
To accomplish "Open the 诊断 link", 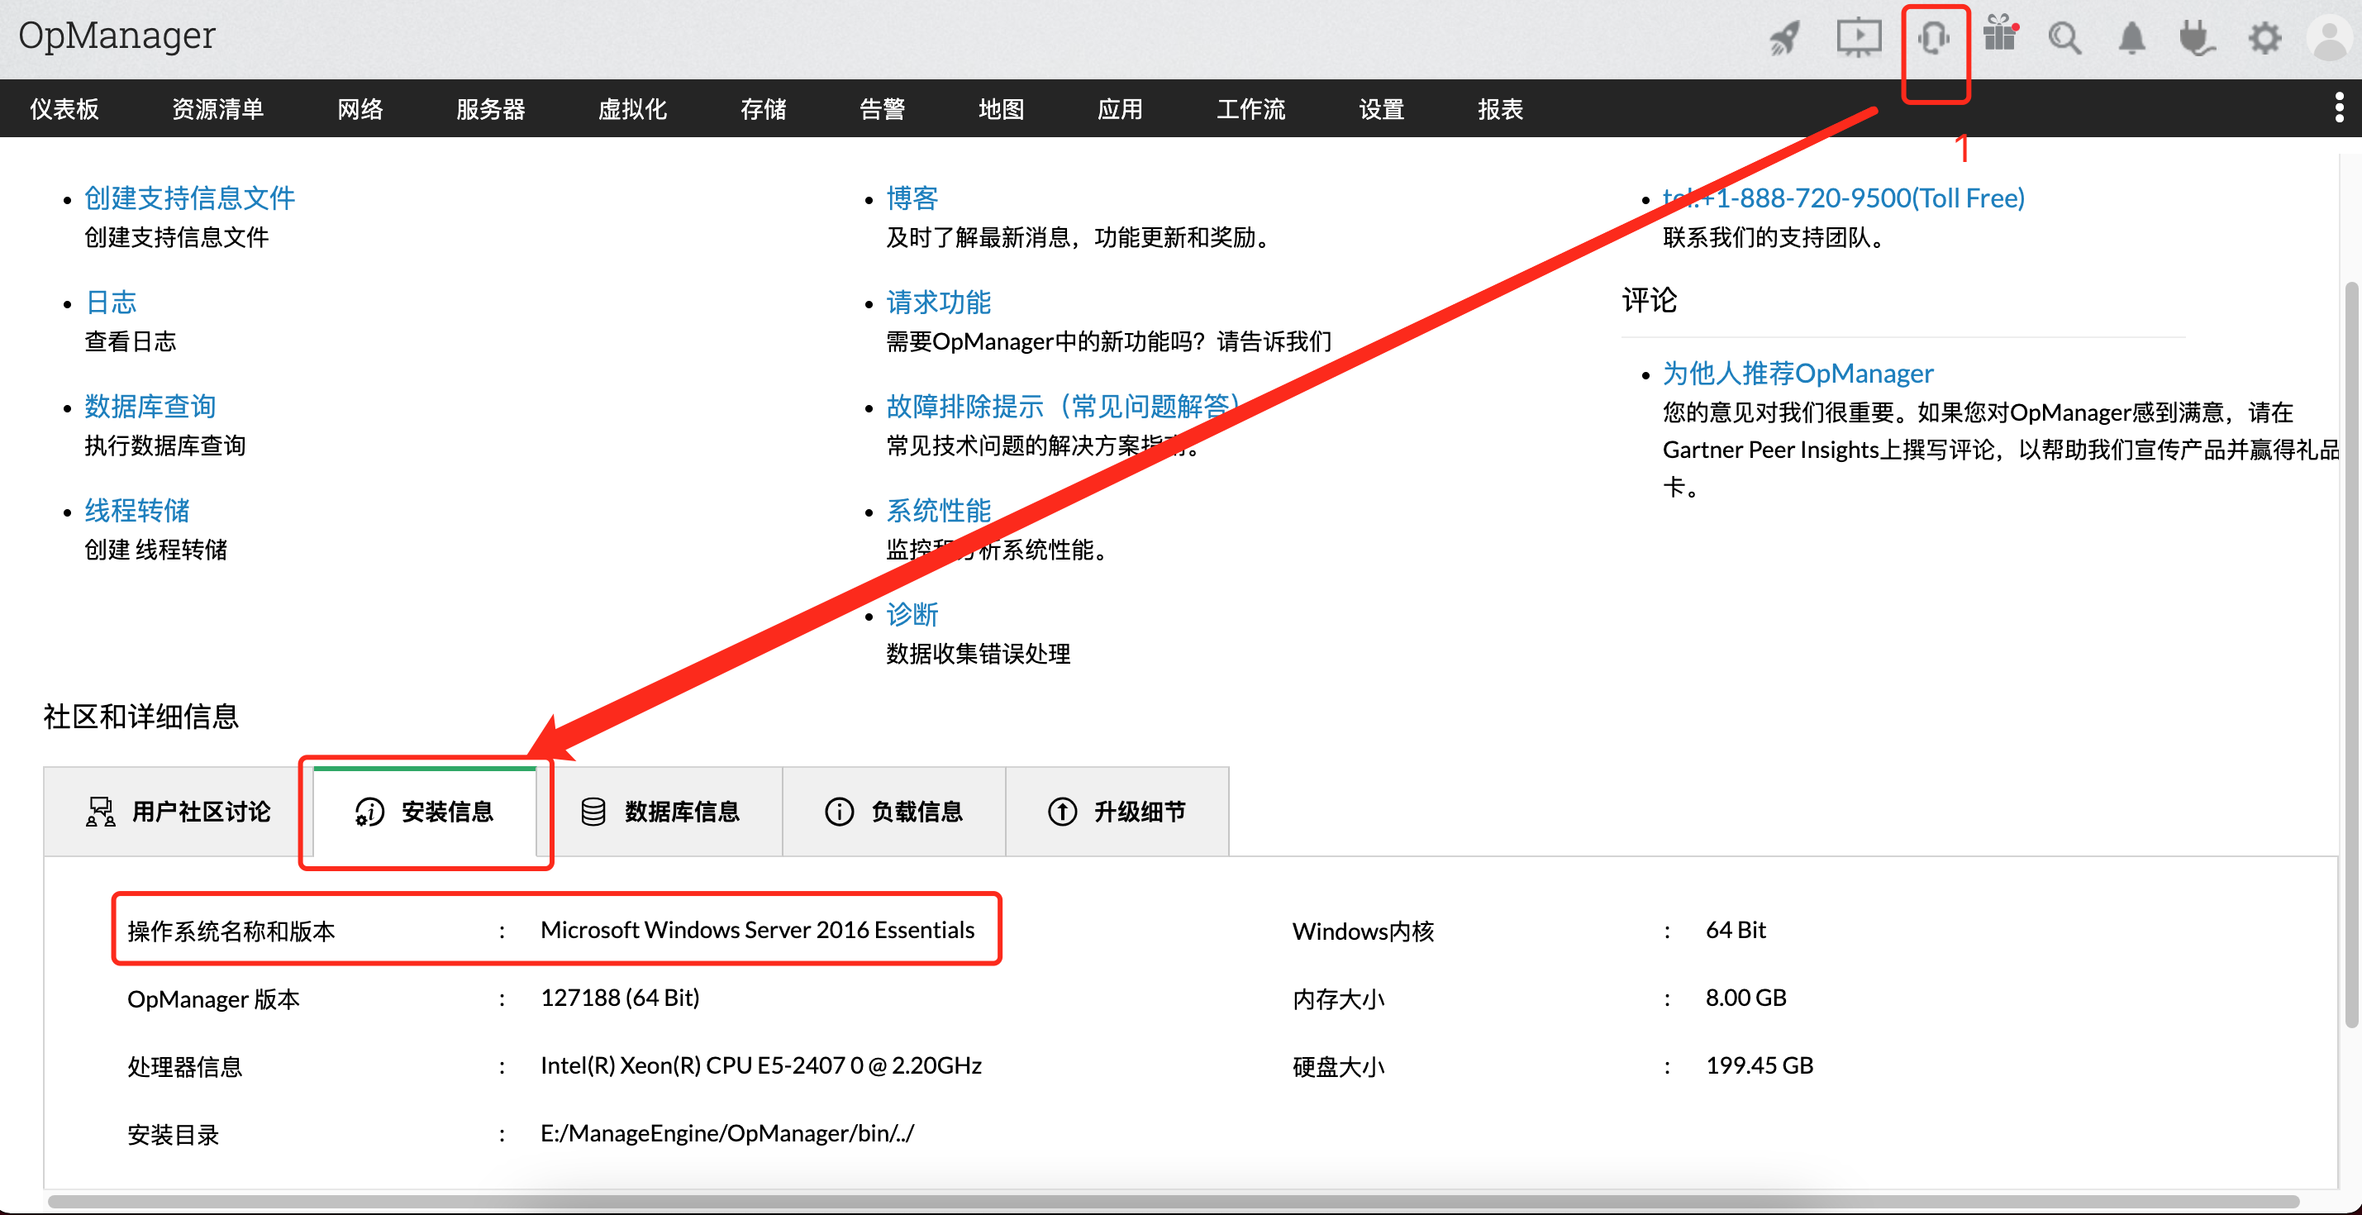I will tap(912, 614).
